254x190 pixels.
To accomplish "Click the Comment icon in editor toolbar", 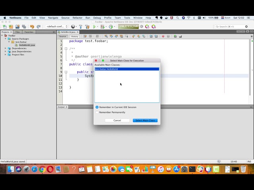I will (175, 36).
